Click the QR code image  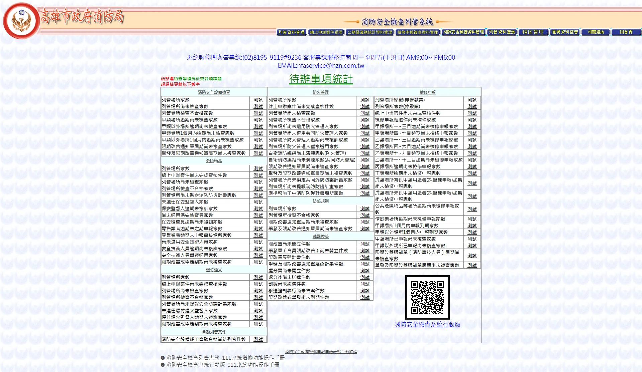pyautogui.click(x=427, y=297)
